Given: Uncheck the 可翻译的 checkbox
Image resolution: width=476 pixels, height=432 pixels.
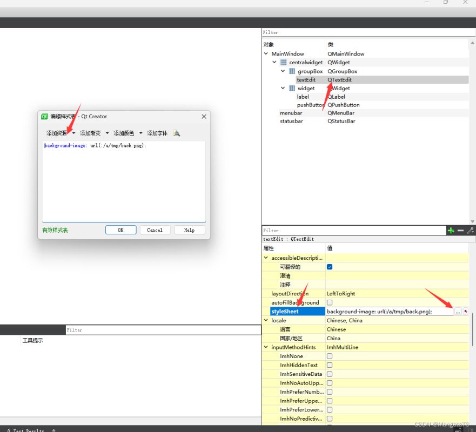Looking at the screenshot, I should [x=330, y=267].
